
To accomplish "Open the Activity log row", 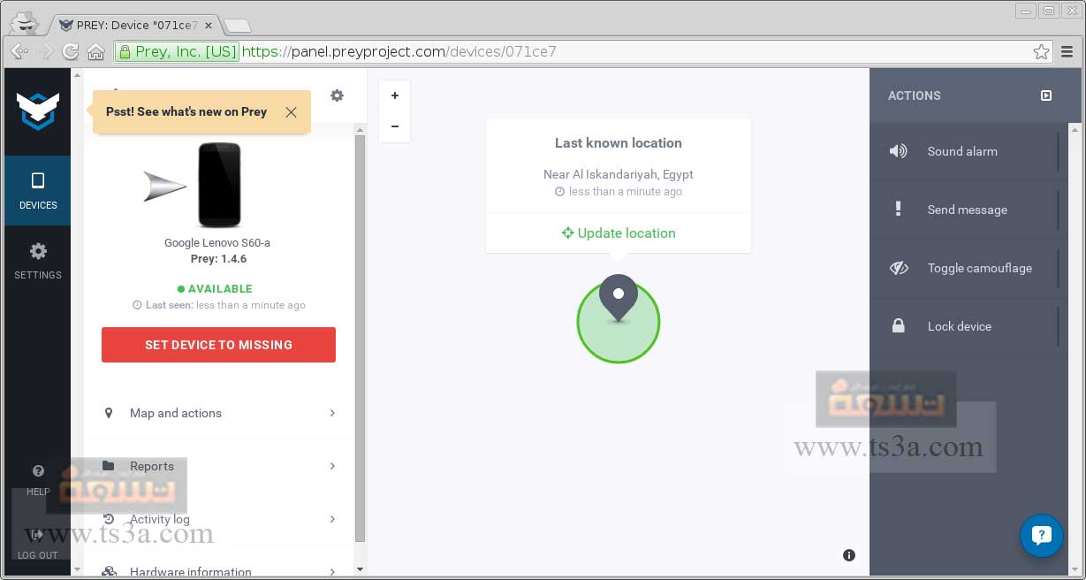I will tap(219, 519).
